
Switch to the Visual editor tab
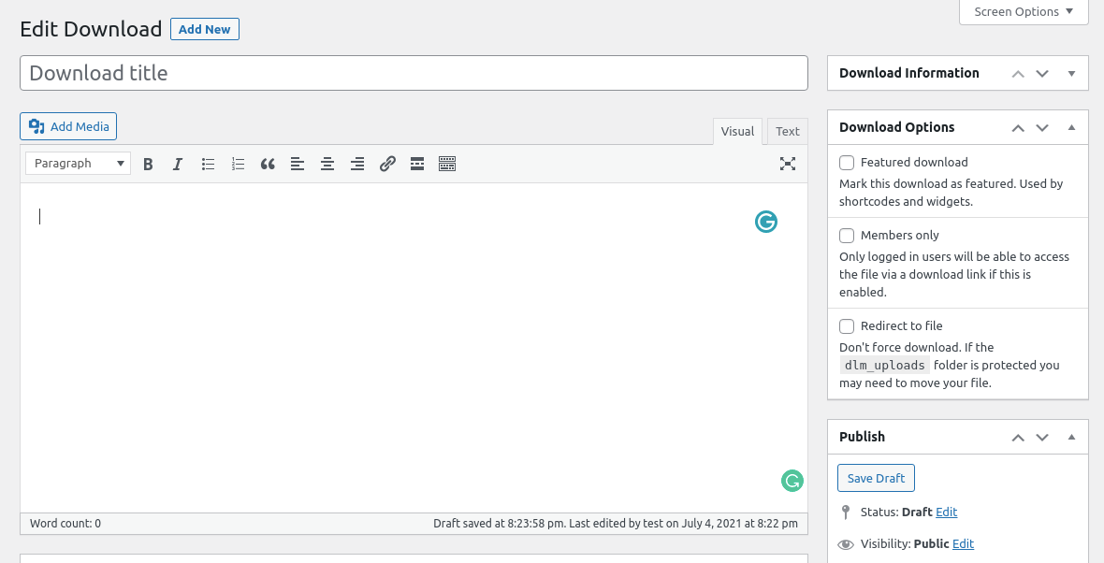(737, 132)
